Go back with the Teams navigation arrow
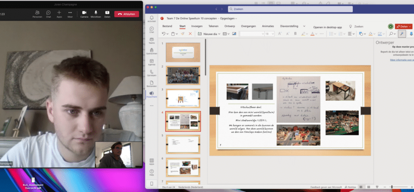The height and width of the screenshot is (192, 414). (x=216, y=9)
